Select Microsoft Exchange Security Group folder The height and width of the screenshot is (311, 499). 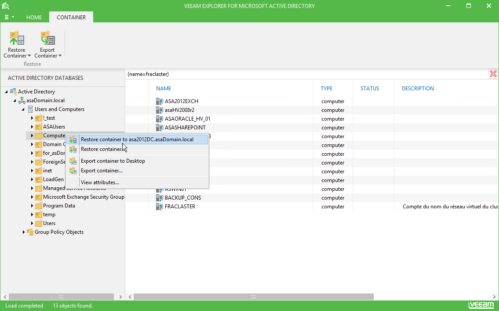coord(84,197)
